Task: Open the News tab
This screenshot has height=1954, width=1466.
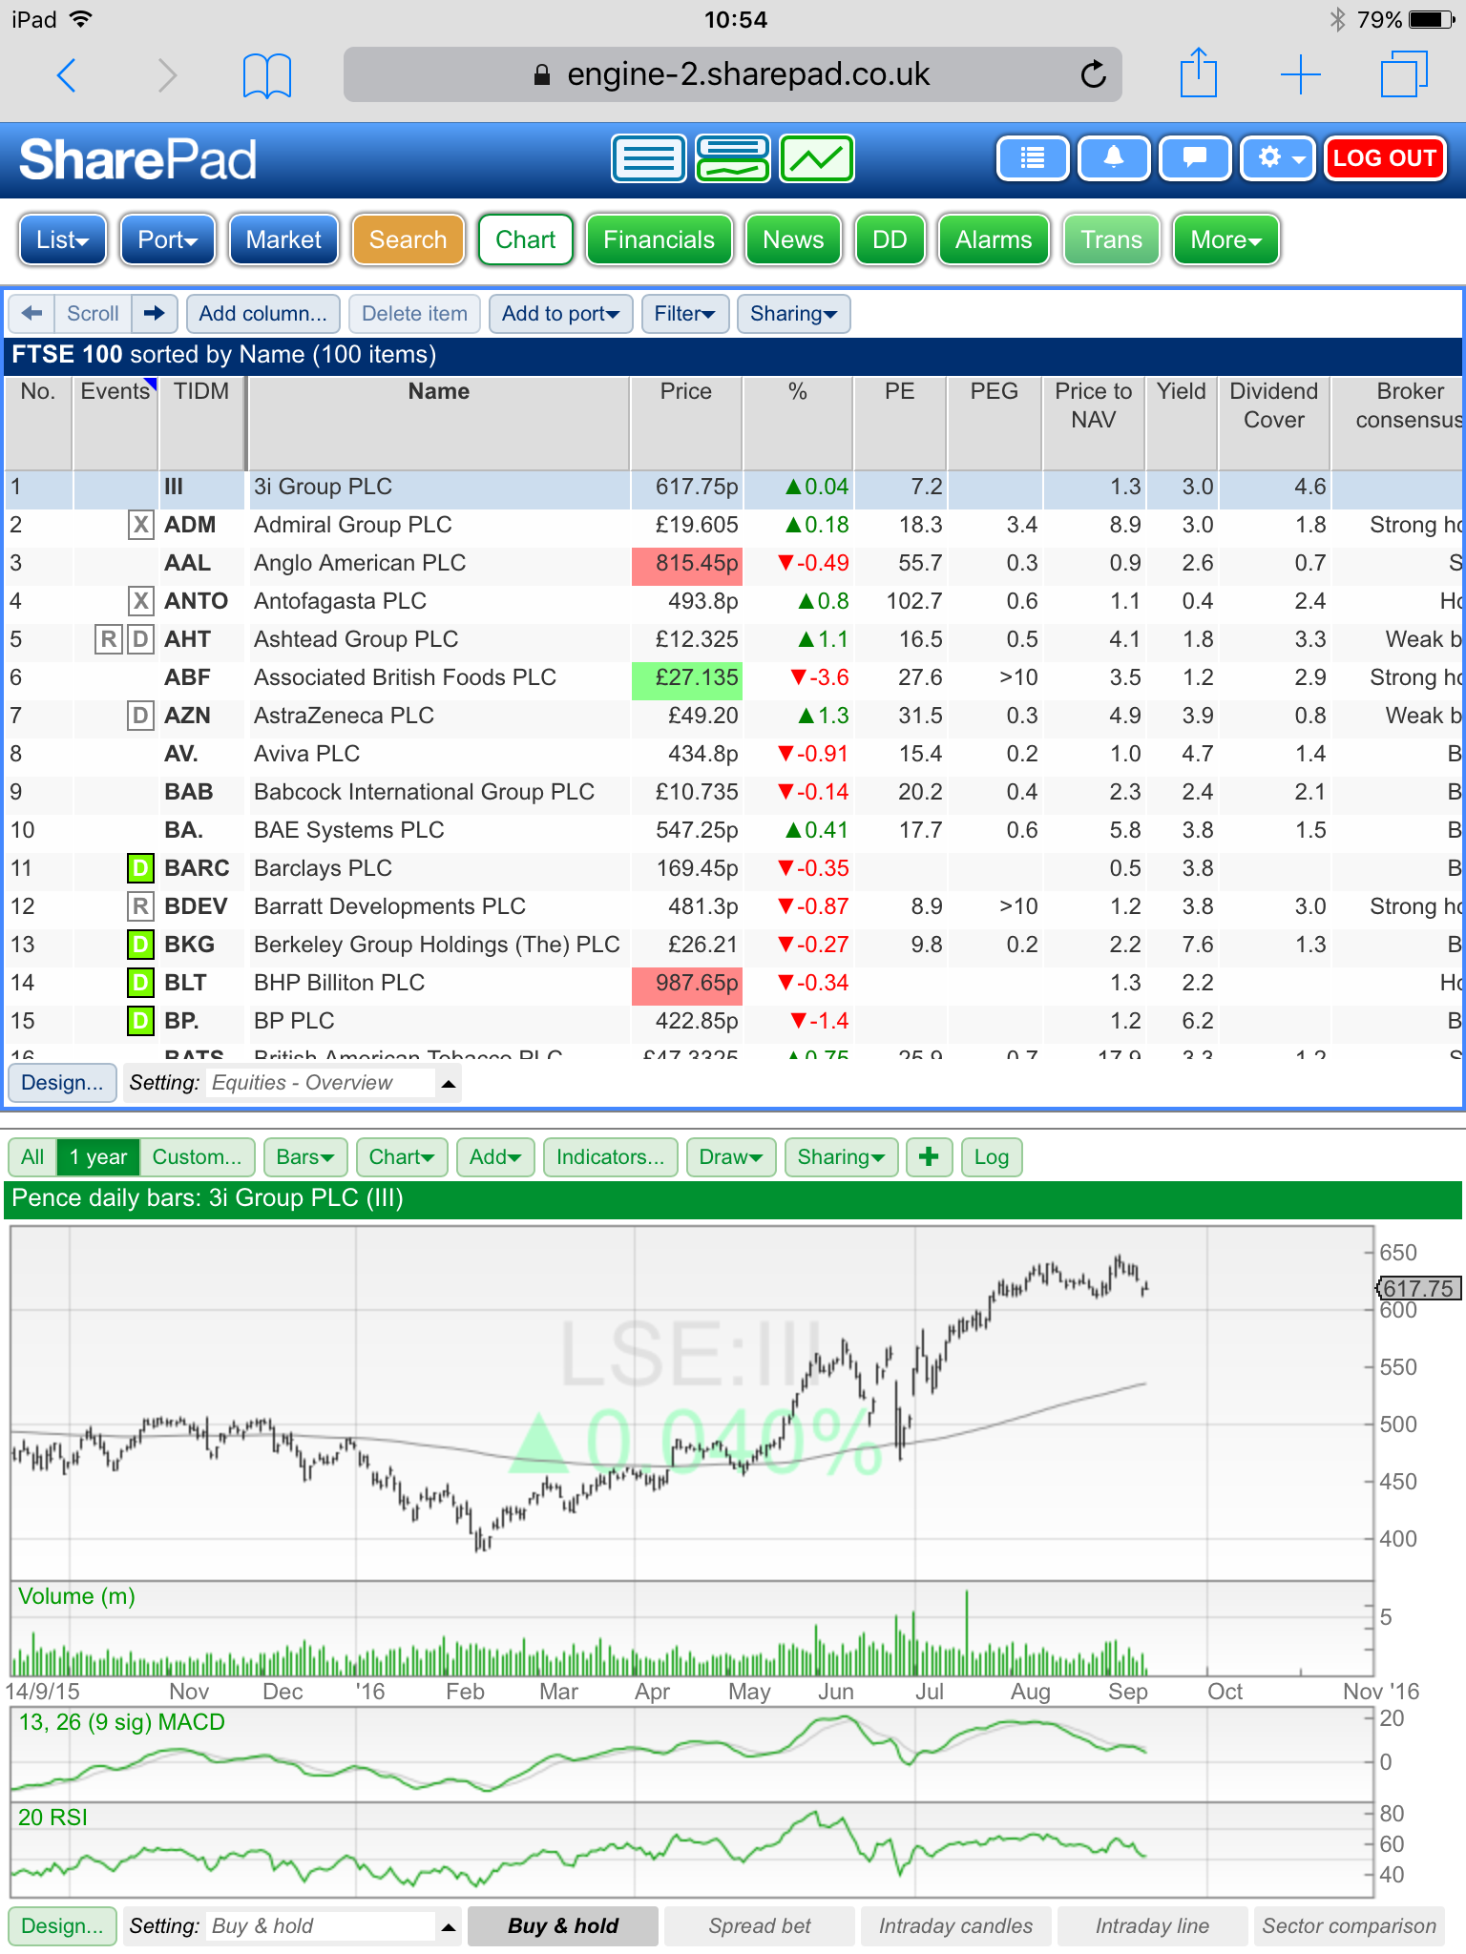Action: point(793,239)
